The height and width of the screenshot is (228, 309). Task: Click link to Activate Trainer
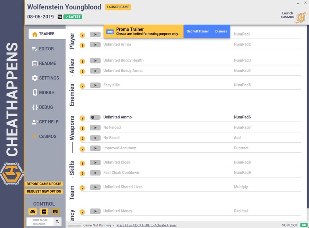coord(146,225)
